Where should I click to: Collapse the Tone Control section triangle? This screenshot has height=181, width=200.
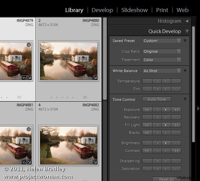(185, 99)
